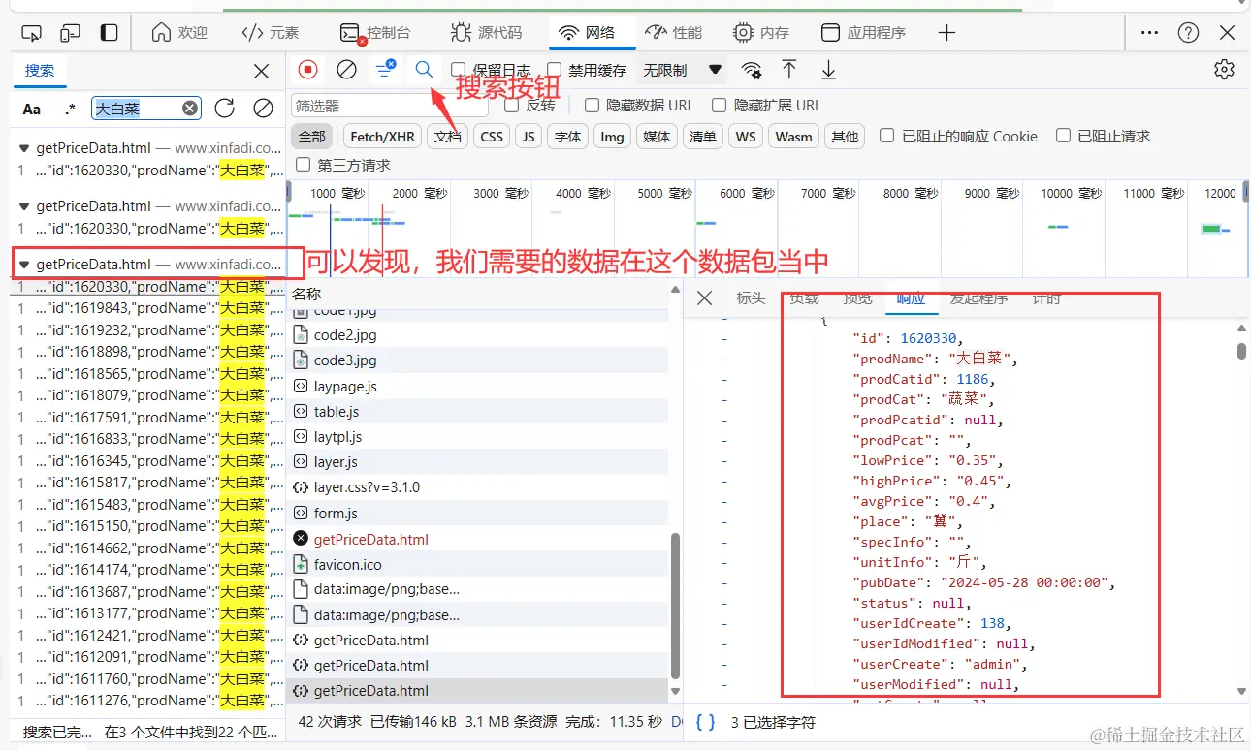Clear search results with cancel icon
This screenshot has height=751, width=1251.
(263, 109)
